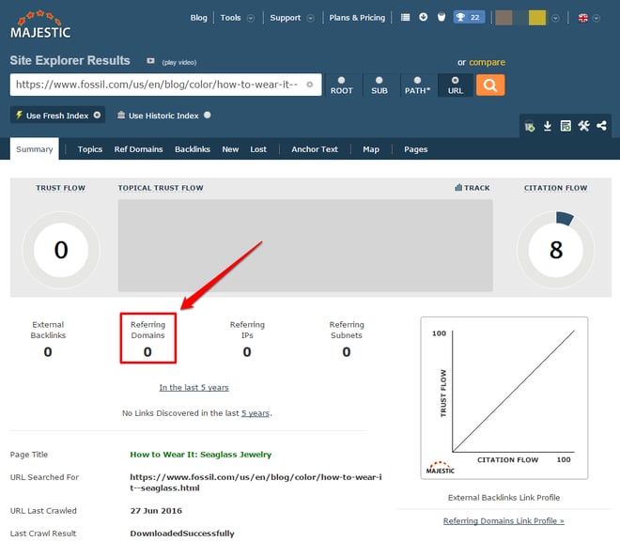The image size is (620, 541).
Task: Open Plans & Pricing page
Action: (x=357, y=18)
